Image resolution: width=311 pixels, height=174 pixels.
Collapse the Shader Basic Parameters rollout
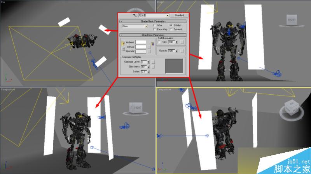pyautogui.click(x=153, y=21)
